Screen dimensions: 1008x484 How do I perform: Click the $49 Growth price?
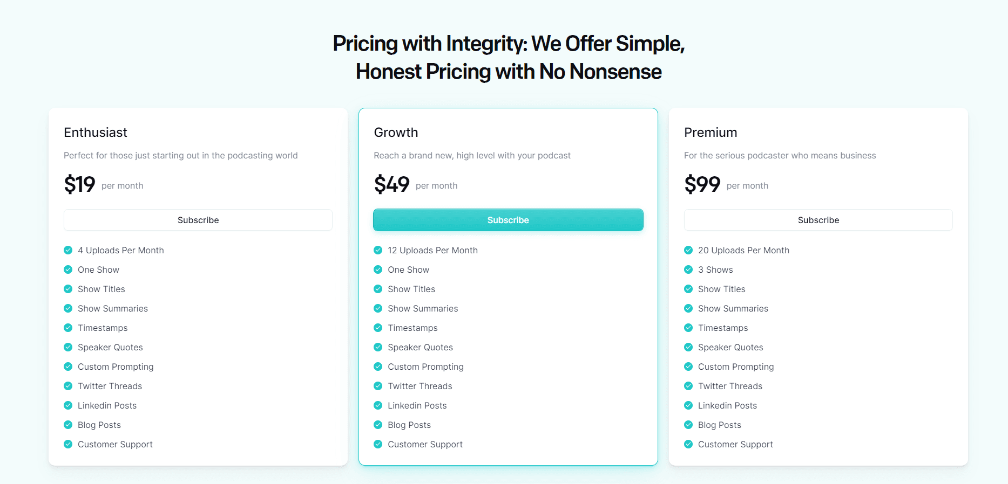click(392, 184)
